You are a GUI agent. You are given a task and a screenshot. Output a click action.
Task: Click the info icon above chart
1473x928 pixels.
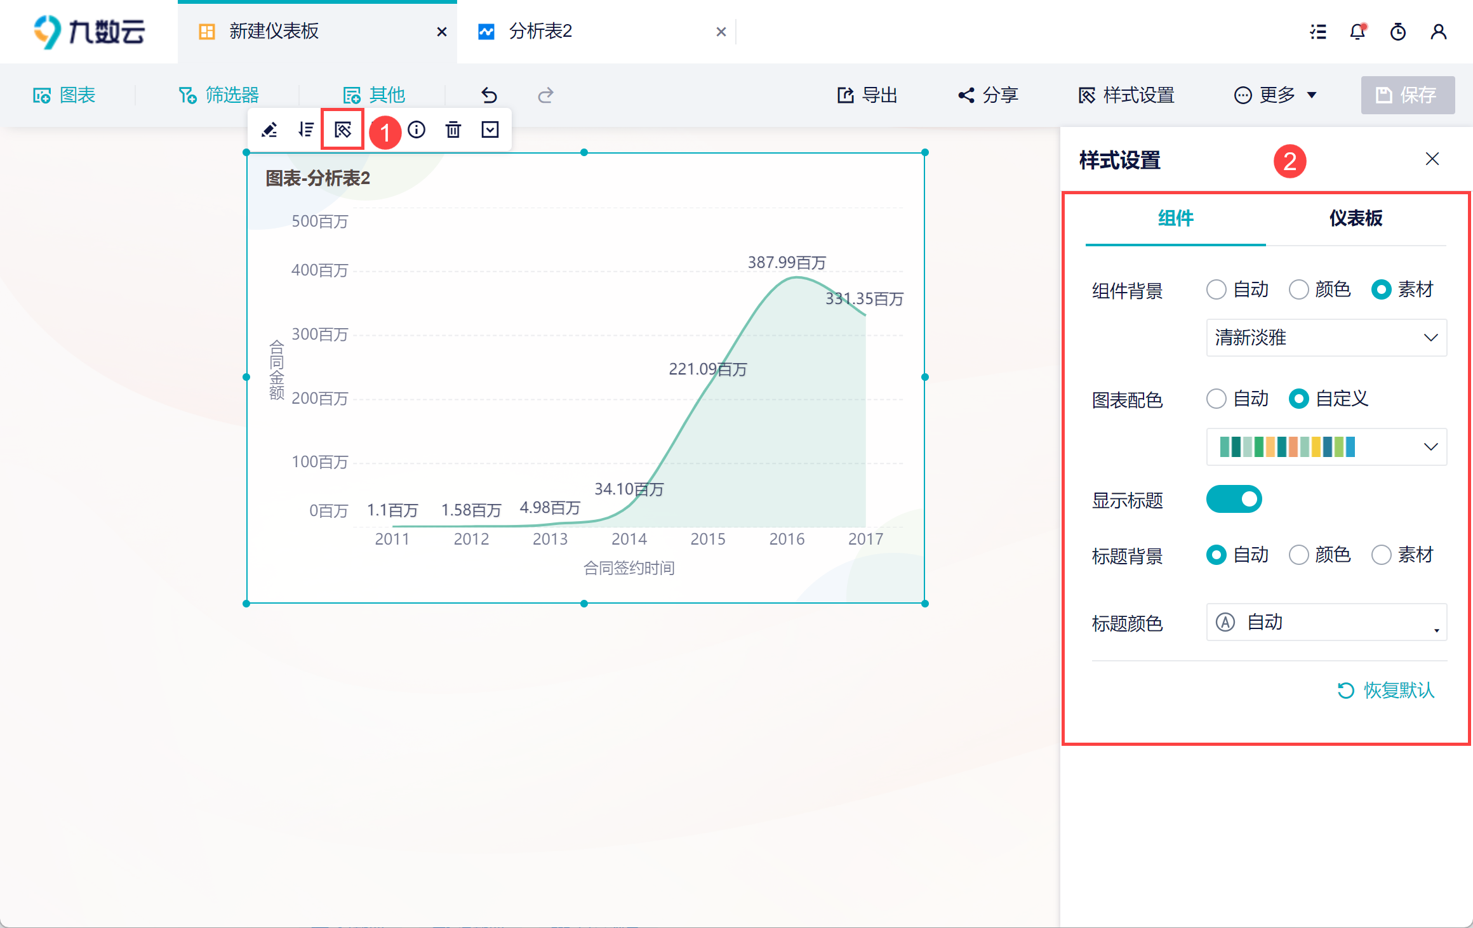point(417,130)
